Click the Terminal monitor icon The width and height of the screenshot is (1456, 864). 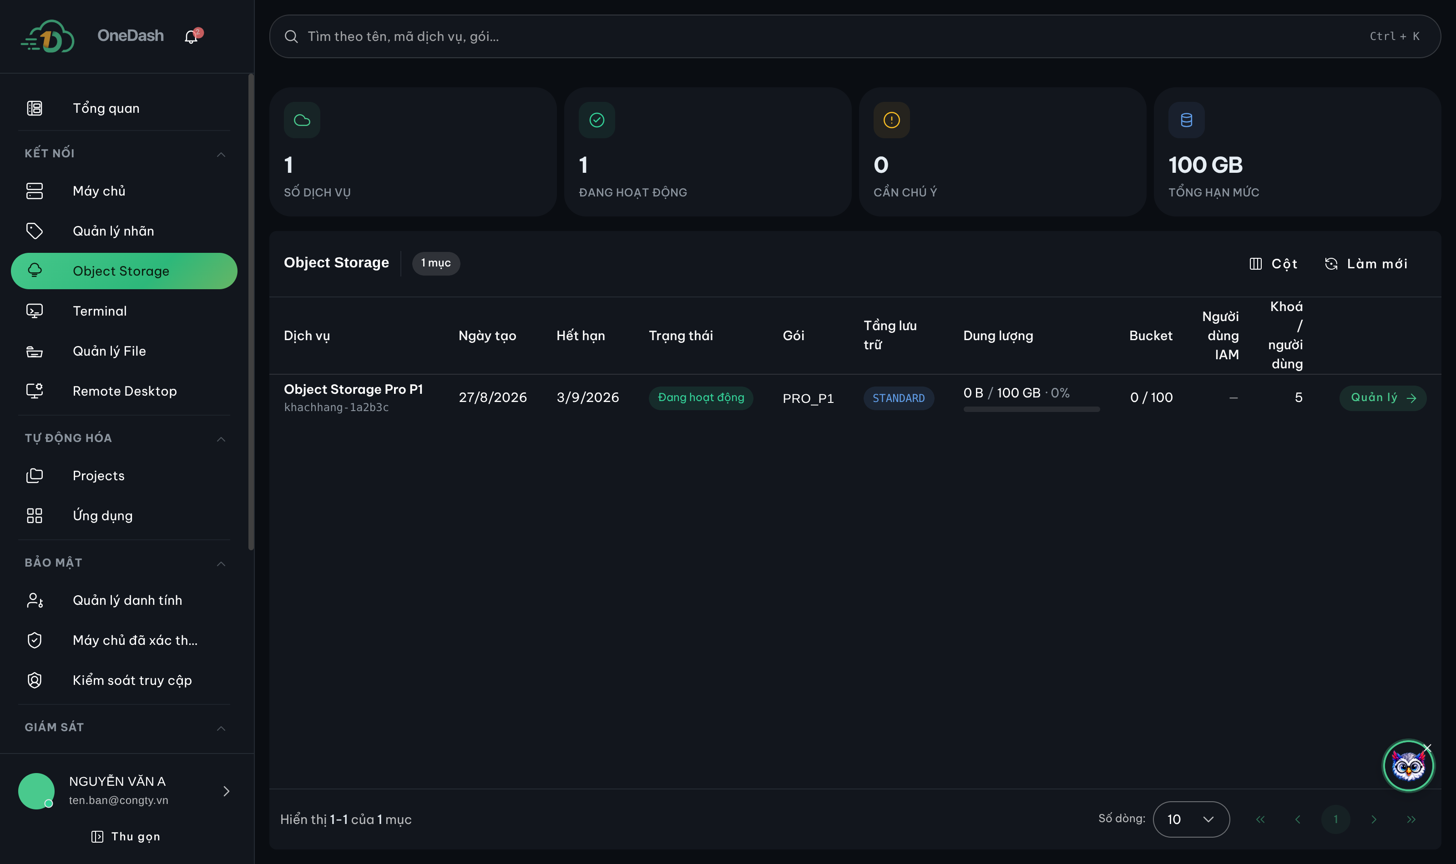(35, 311)
